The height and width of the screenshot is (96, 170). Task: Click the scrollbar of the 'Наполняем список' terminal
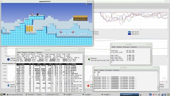[x=158, y=81]
